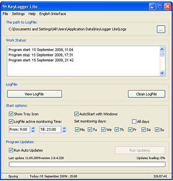Viewport: 173px width, 181px height.
Task: Toggle the Show Tray Icon checkbox
Action: (11, 114)
